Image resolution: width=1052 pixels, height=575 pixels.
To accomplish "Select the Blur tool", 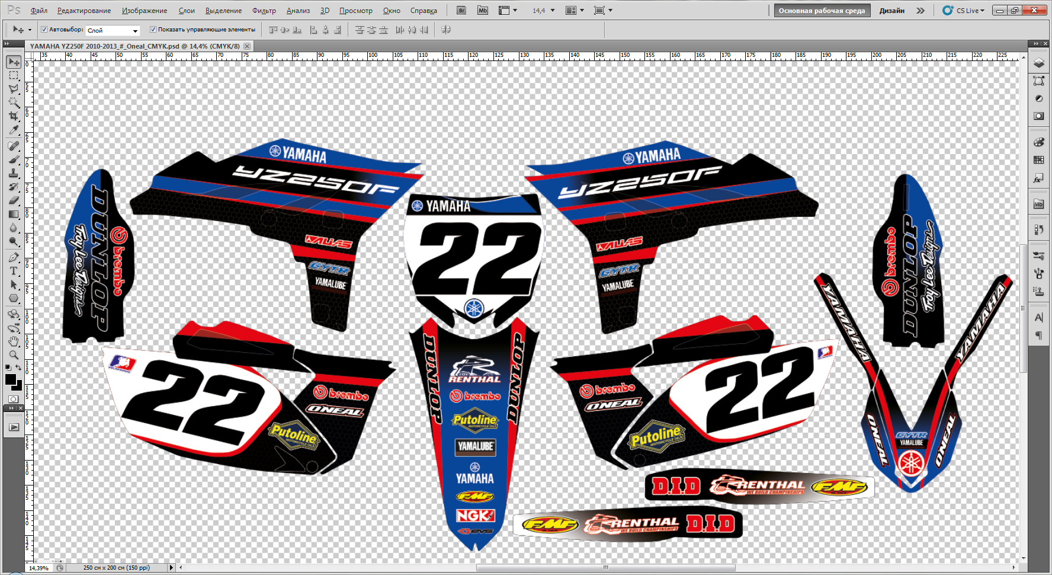I will coord(14,228).
